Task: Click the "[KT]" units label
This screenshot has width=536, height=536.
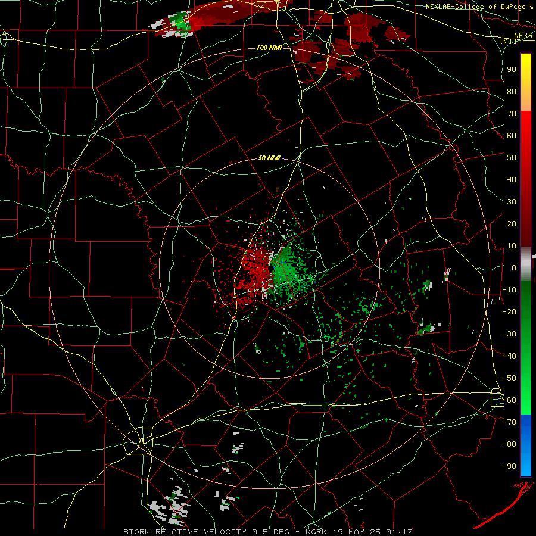Action: pos(509,41)
